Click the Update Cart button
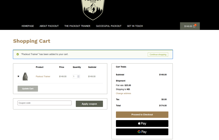219x140 pixels. (x=28, y=88)
